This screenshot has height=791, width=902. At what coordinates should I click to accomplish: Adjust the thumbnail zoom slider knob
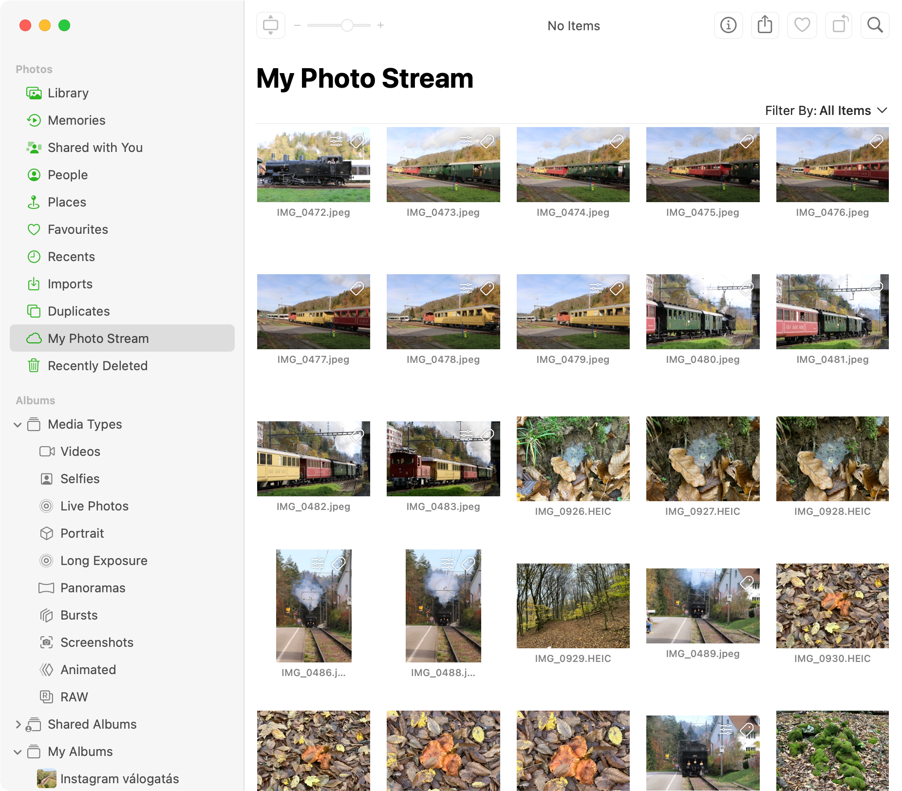pyautogui.click(x=347, y=25)
